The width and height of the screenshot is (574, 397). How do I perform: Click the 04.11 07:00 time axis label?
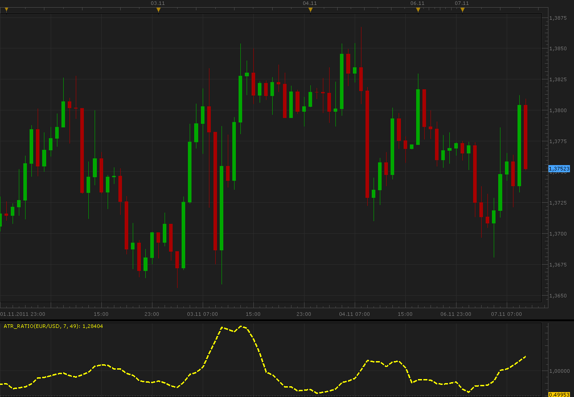[x=354, y=314]
